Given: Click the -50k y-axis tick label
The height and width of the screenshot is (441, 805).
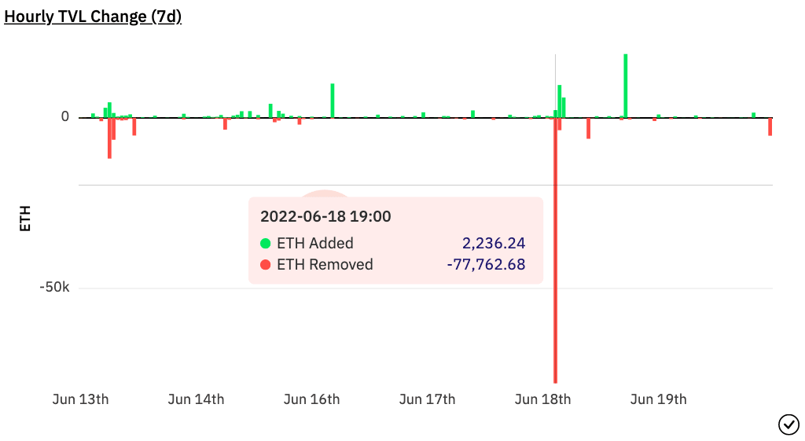Looking at the screenshot, I should (55, 288).
